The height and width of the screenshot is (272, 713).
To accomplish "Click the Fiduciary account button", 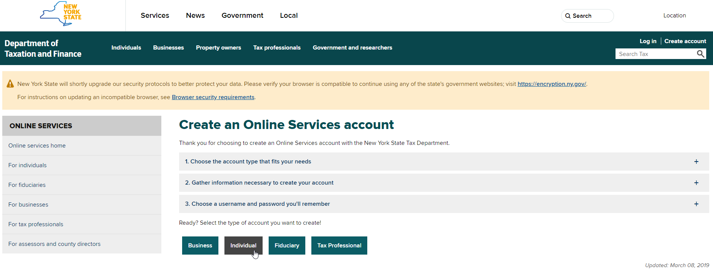I will (287, 246).
